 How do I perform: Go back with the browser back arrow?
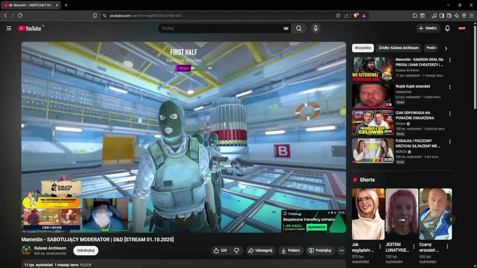click(x=5, y=16)
